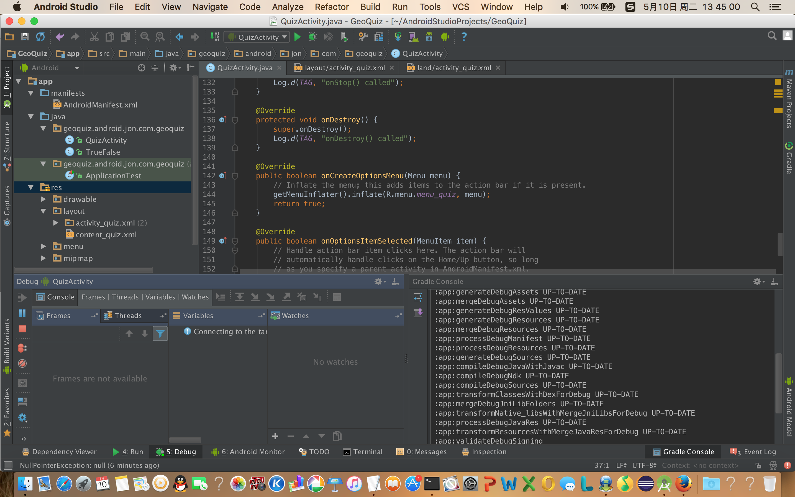The height and width of the screenshot is (497, 795).
Task: Click View Breakpoints red dots icon
Action: pos(22,348)
